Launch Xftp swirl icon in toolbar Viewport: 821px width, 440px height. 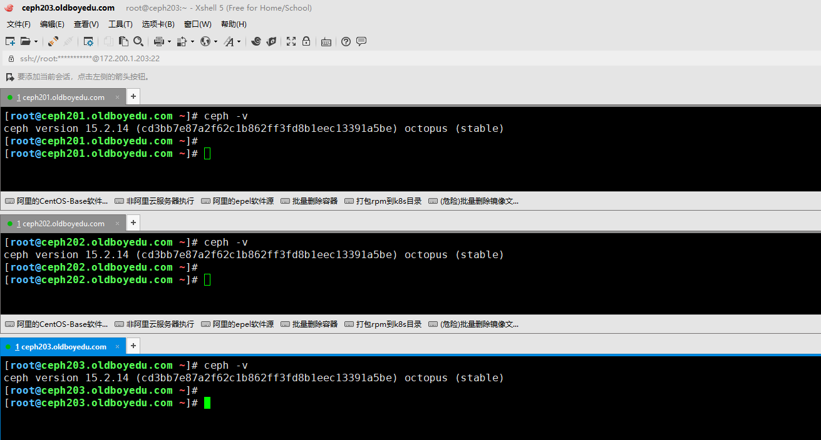pos(256,41)
